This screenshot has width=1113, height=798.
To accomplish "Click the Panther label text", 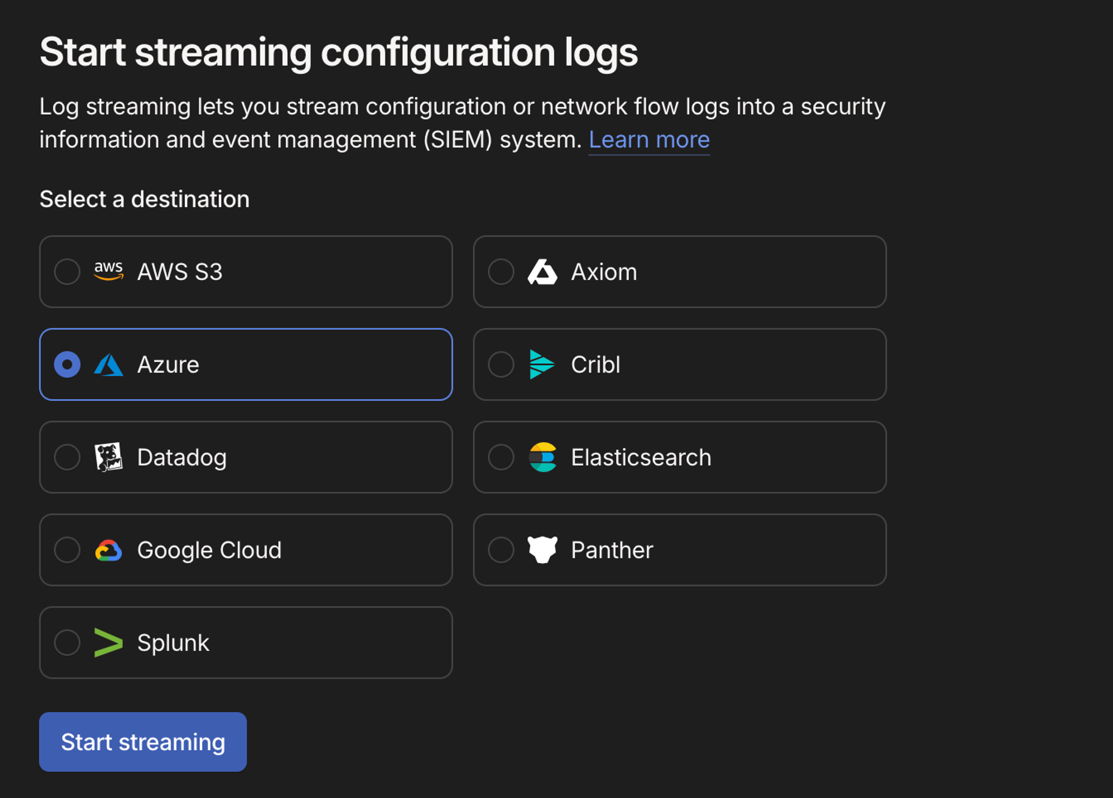I will 612,550.
